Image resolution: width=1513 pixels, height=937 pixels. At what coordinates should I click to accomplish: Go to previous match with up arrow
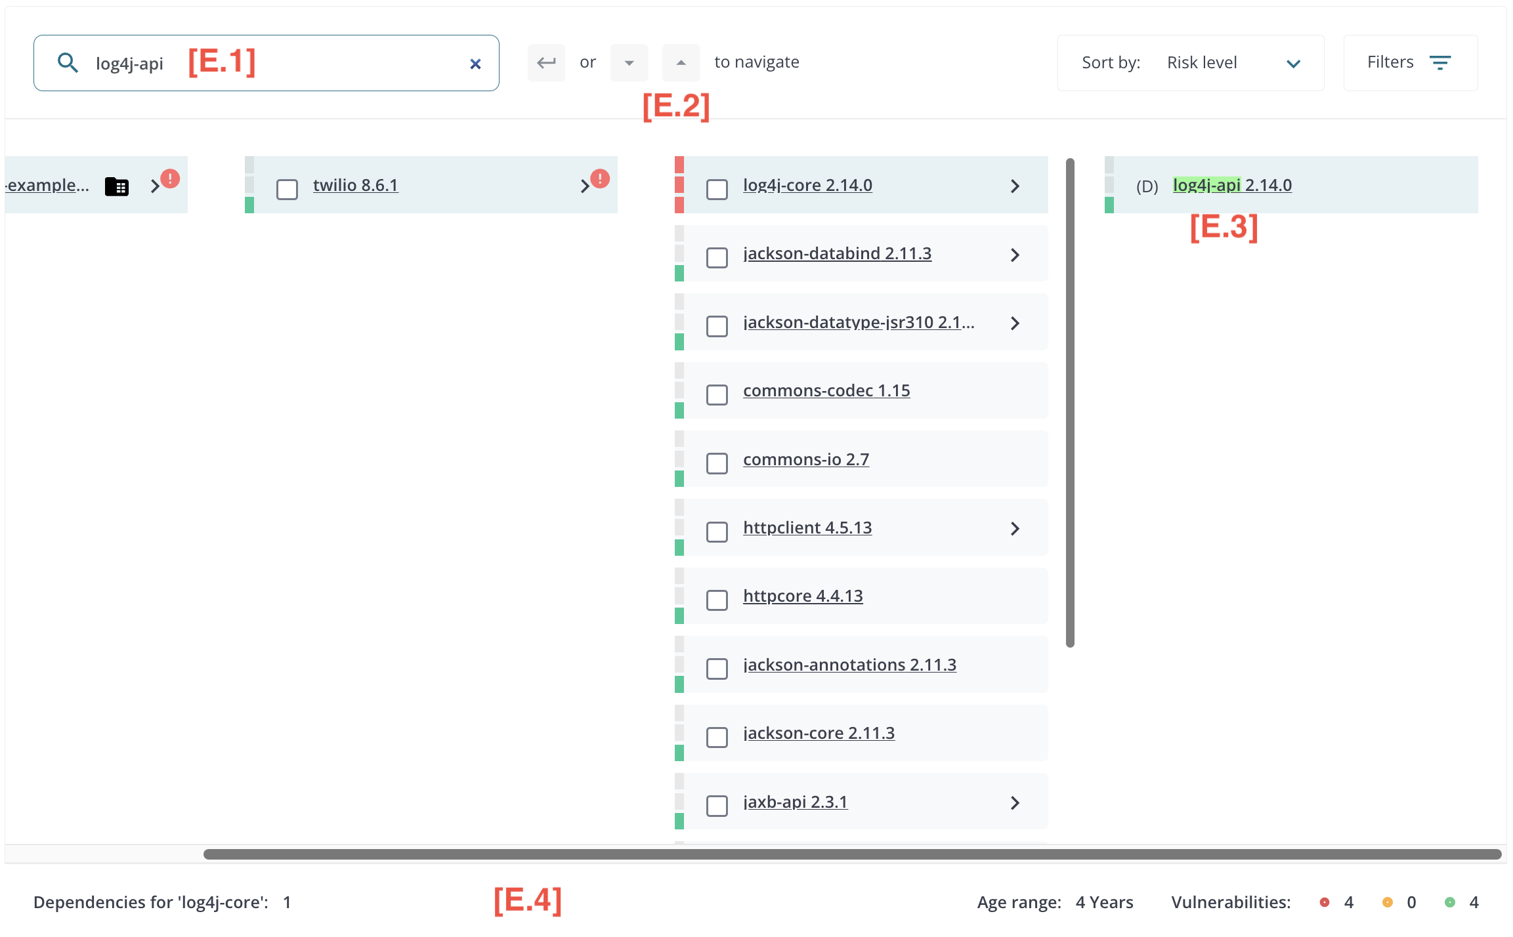pyautogui.click(x=681, y=62)
